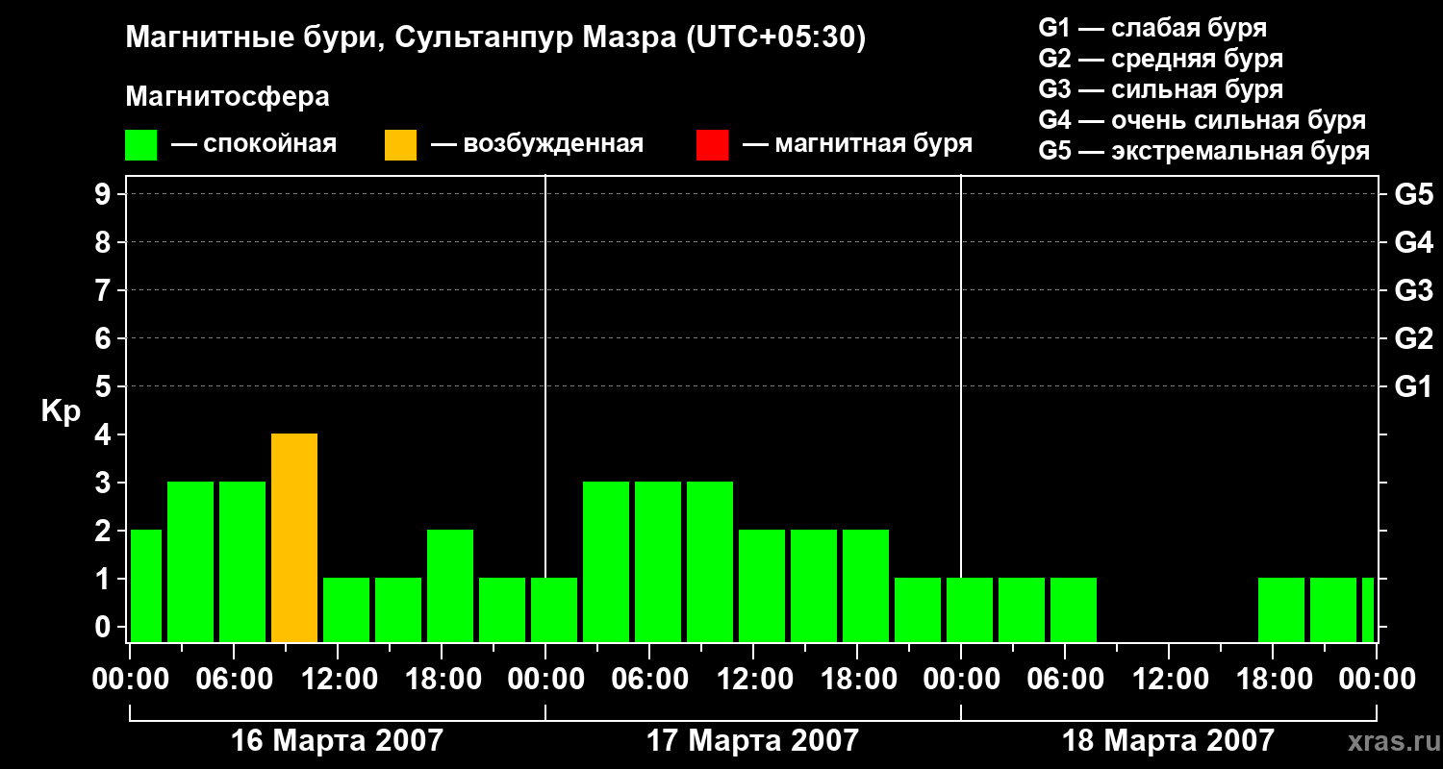Click the 12:00 time label for 16 Марта
The width and height of the screenshot is (1443, 769).
[338, 680]
